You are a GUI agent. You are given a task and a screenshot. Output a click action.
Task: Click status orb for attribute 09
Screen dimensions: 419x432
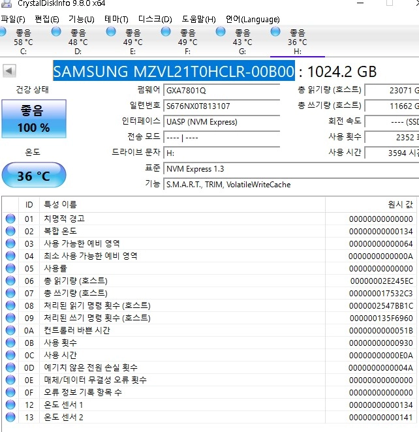point(10,318)
